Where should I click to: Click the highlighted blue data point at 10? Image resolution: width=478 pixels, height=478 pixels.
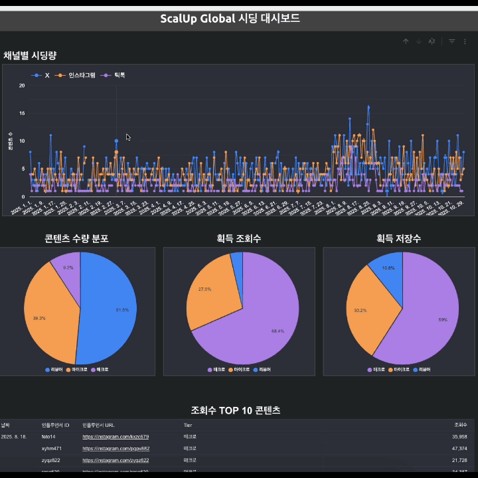point(116,141)
